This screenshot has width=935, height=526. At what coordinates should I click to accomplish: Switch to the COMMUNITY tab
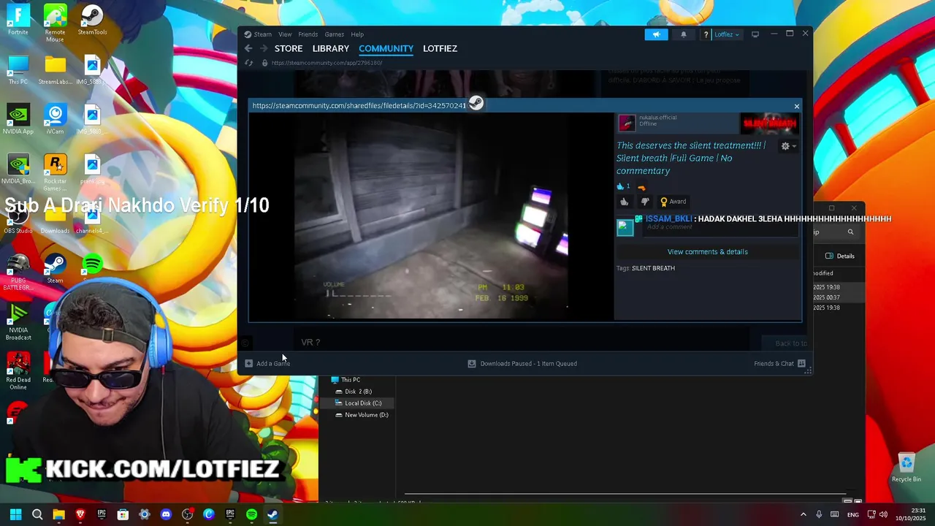(386, 48)
